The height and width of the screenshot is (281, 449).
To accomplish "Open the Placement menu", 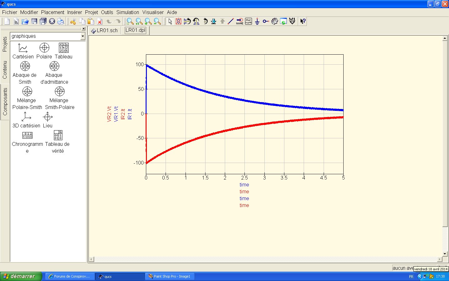I will [x=53, y=12].
